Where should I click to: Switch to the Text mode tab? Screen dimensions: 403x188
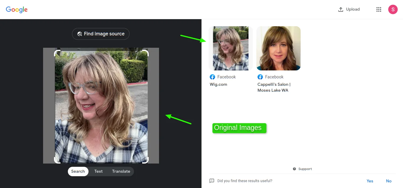tap(99, 171)
